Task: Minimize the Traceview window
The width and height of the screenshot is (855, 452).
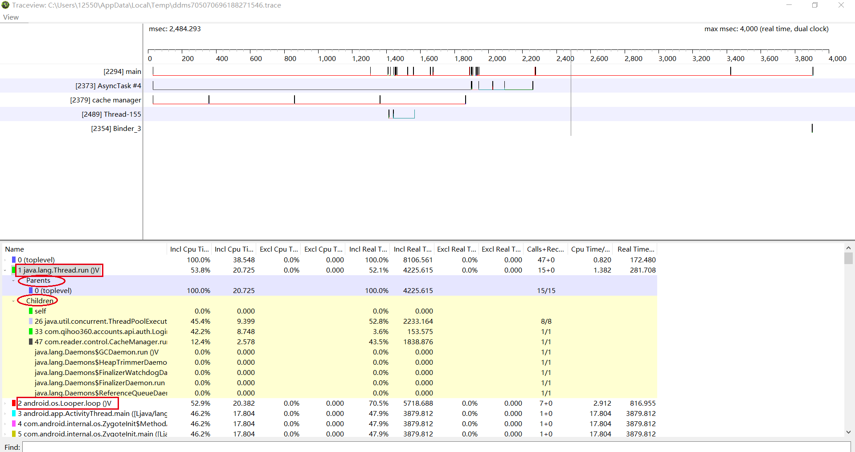Action: [x=789, y=5]
